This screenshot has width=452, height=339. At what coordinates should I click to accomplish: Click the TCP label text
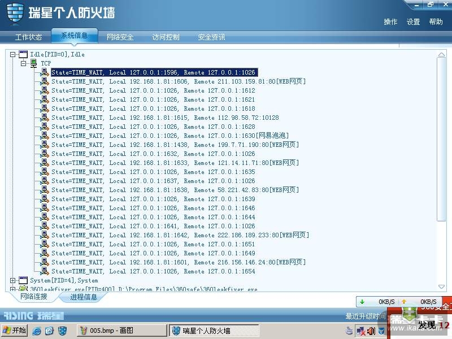tap(46, 63)
